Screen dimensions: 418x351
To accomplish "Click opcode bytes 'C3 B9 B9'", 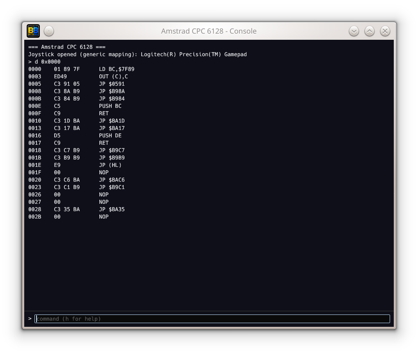I will [67, 158].
